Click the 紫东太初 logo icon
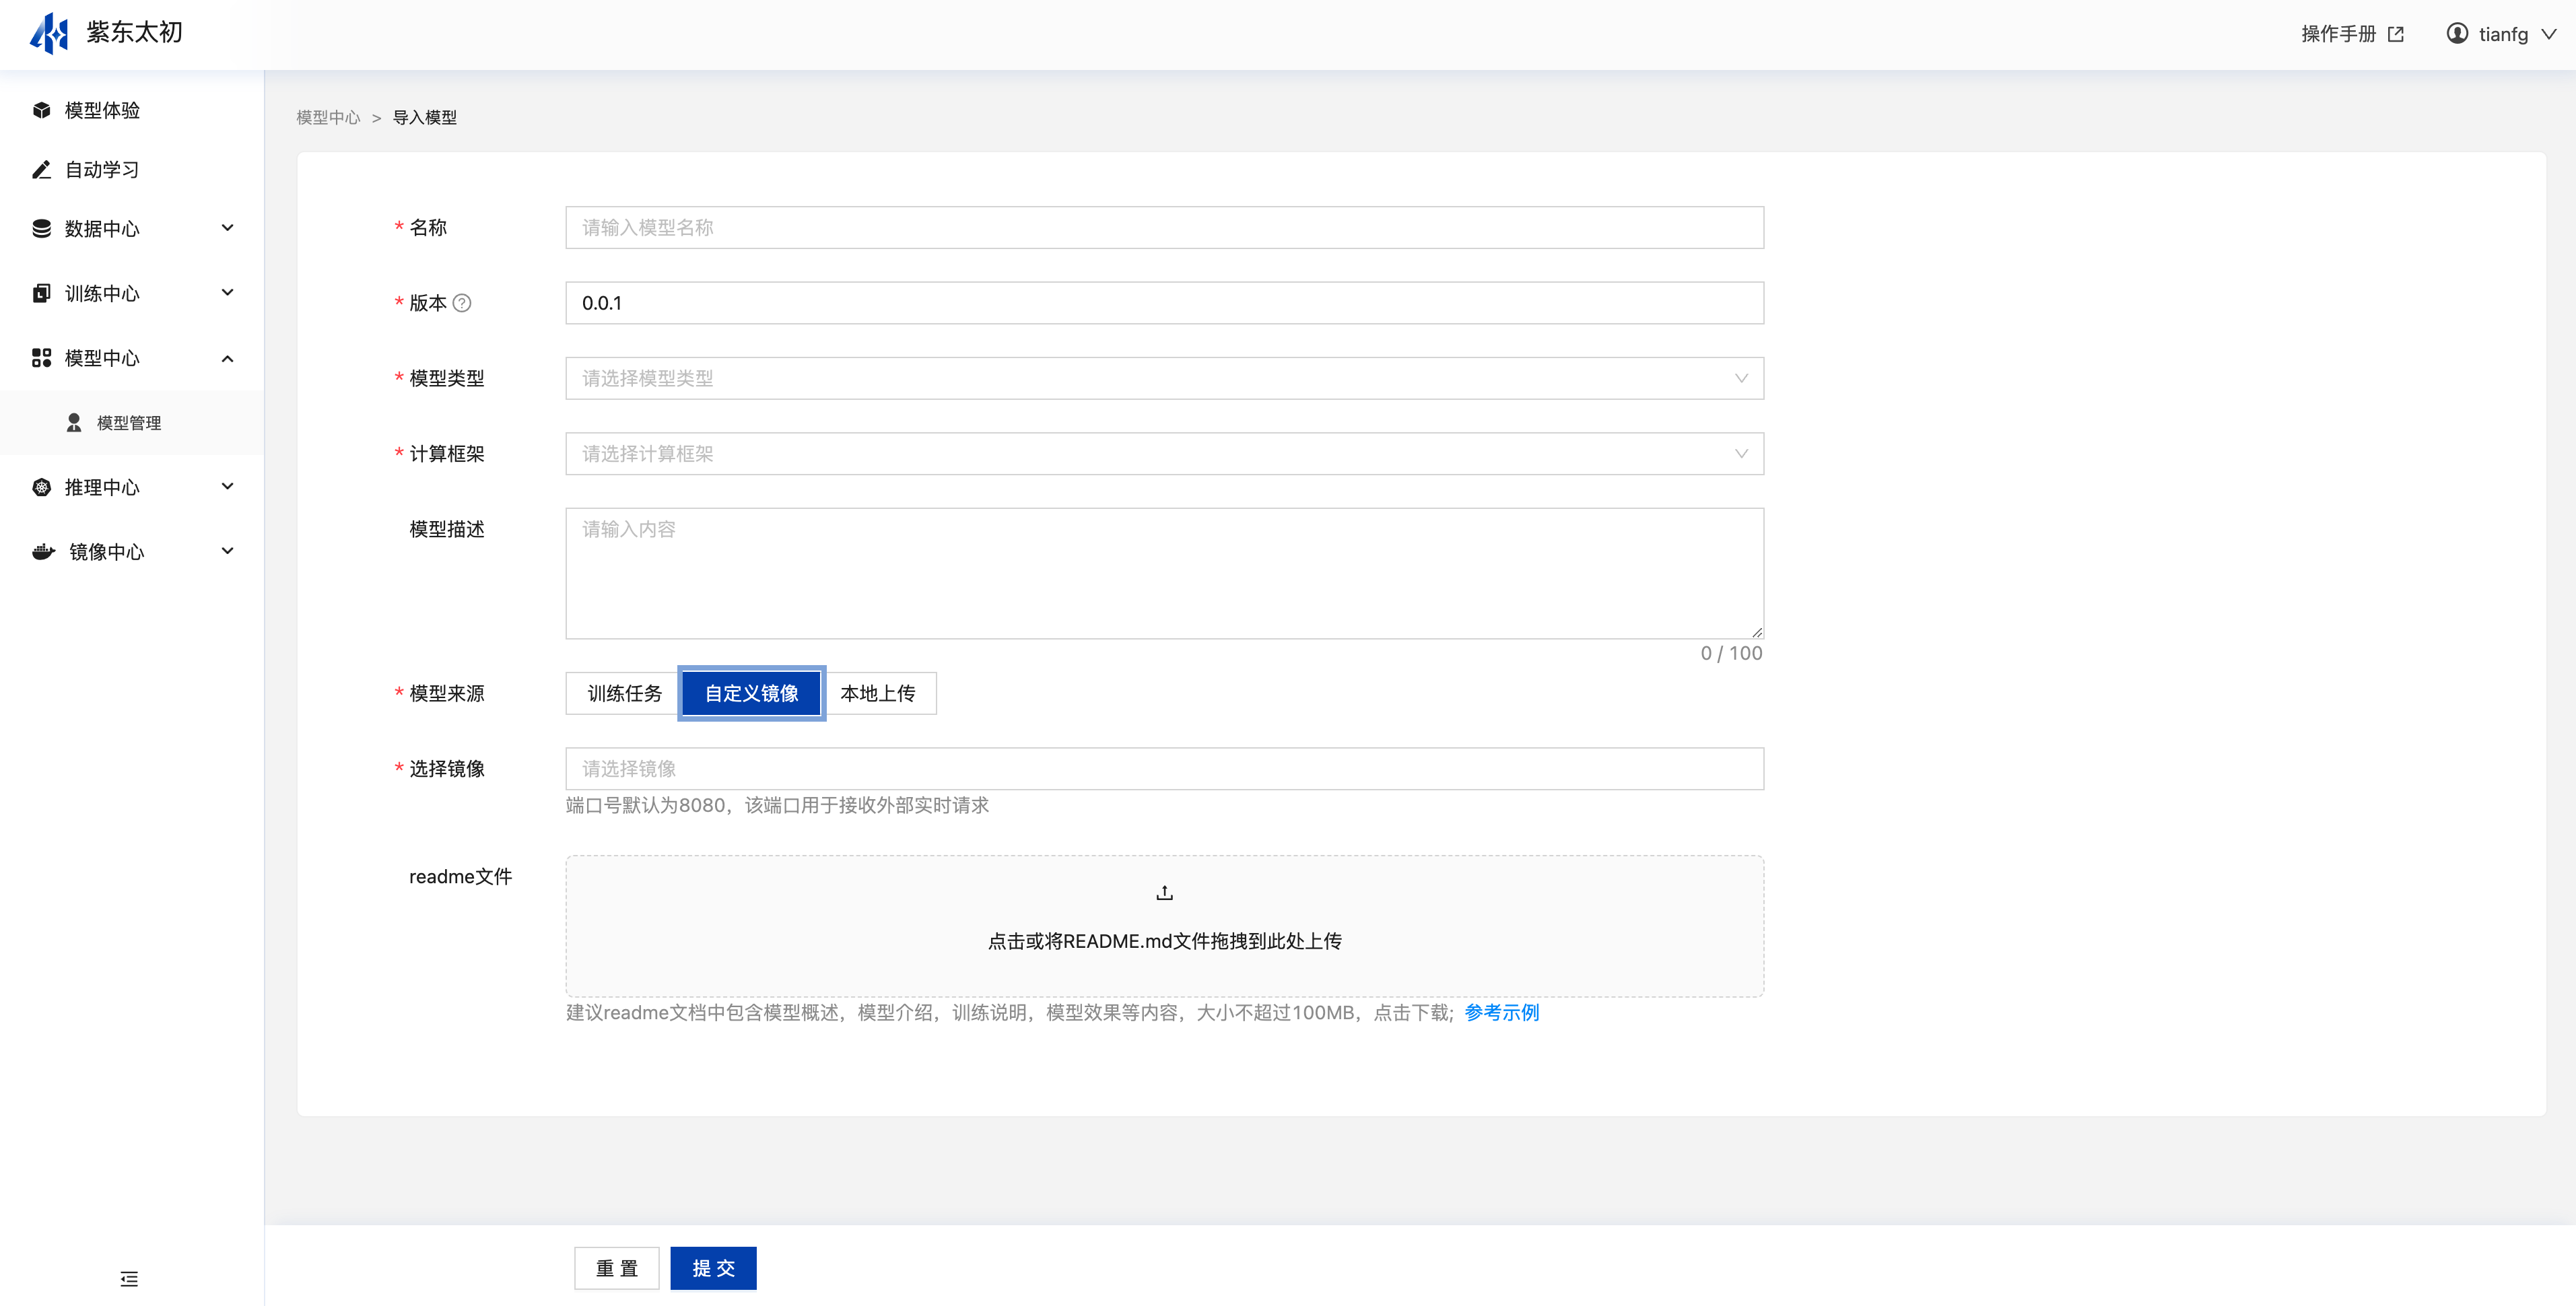Image resolution: width=2576 pixels, height=1306 pixels. click(x=49, y=33)
